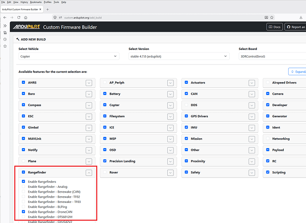
Task: Open the Edit menu
Action: pyautogui.click(x=9, y=2)
